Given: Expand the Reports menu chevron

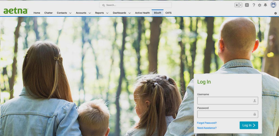Looking at the screenshot, I should click(107, 13).
